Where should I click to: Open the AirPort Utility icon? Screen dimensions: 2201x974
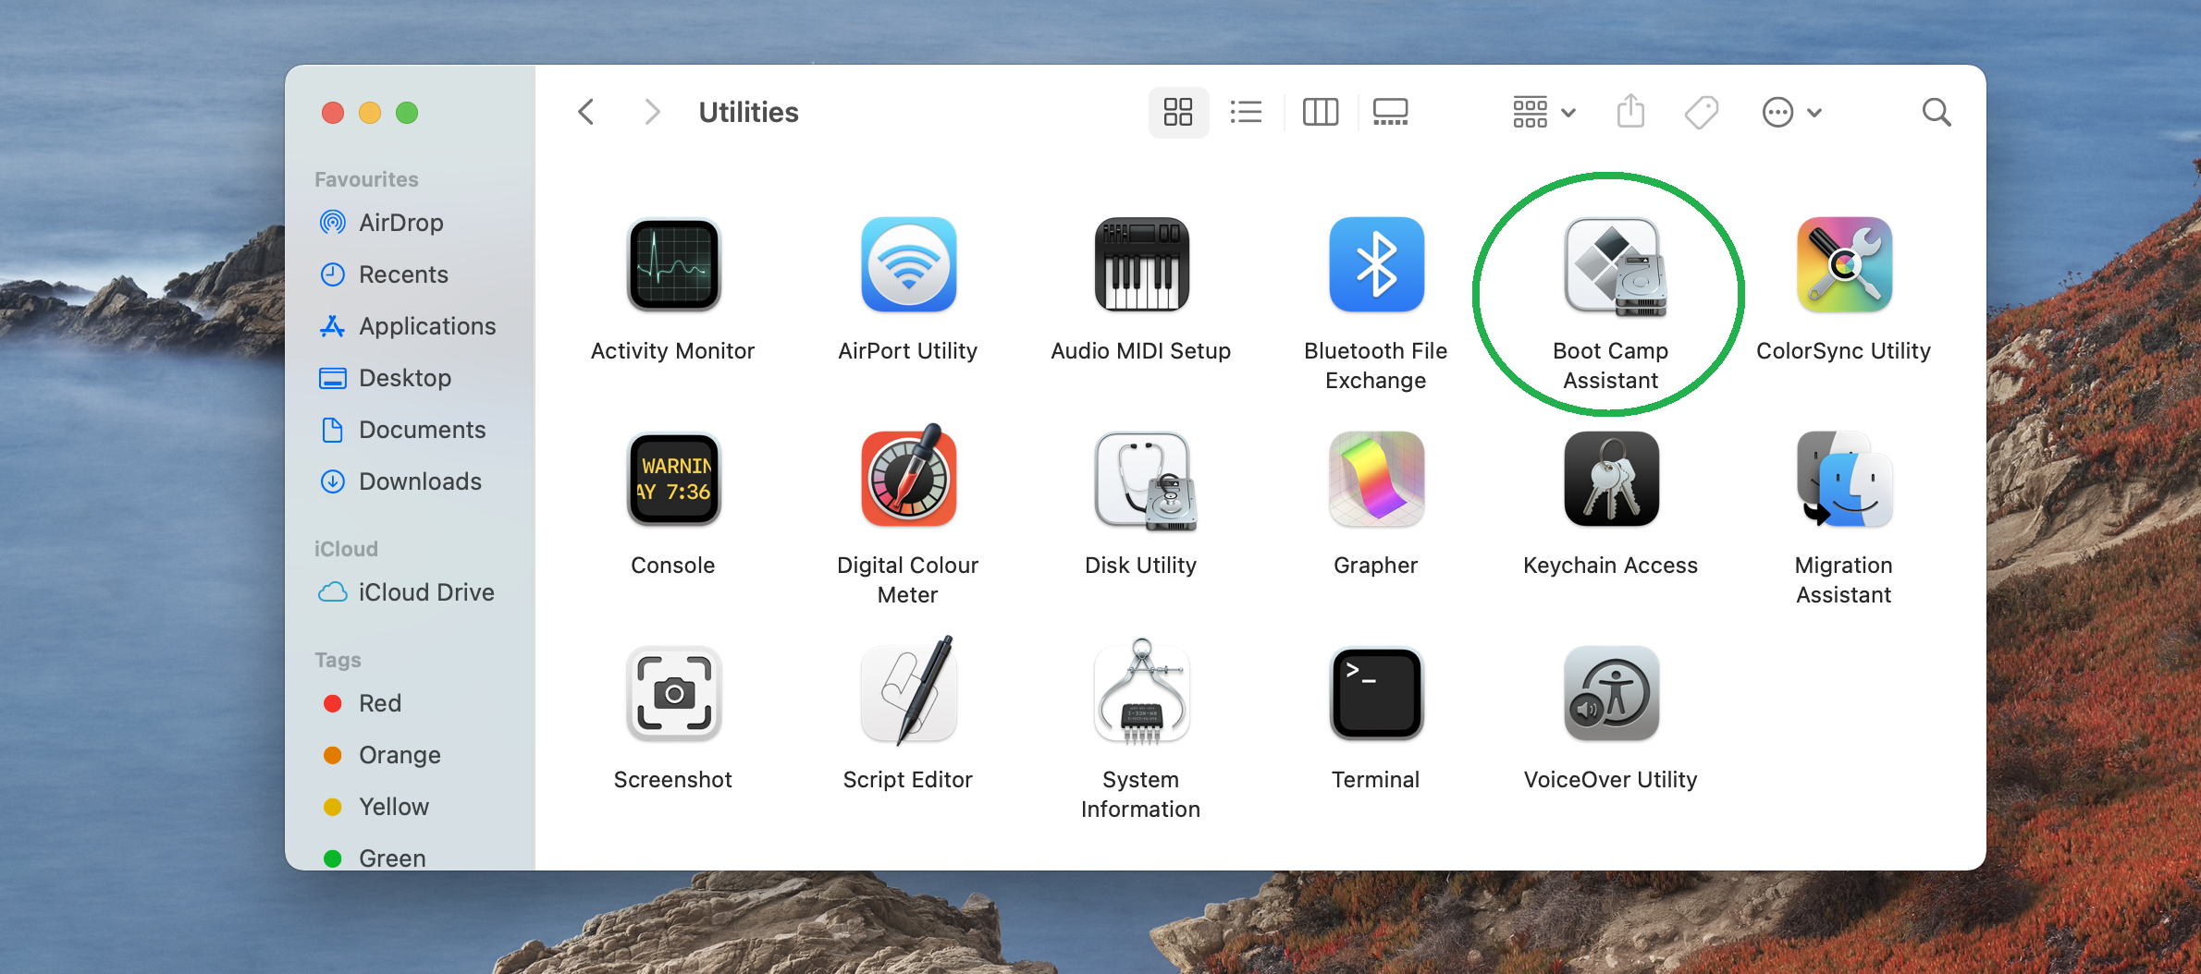908,265
